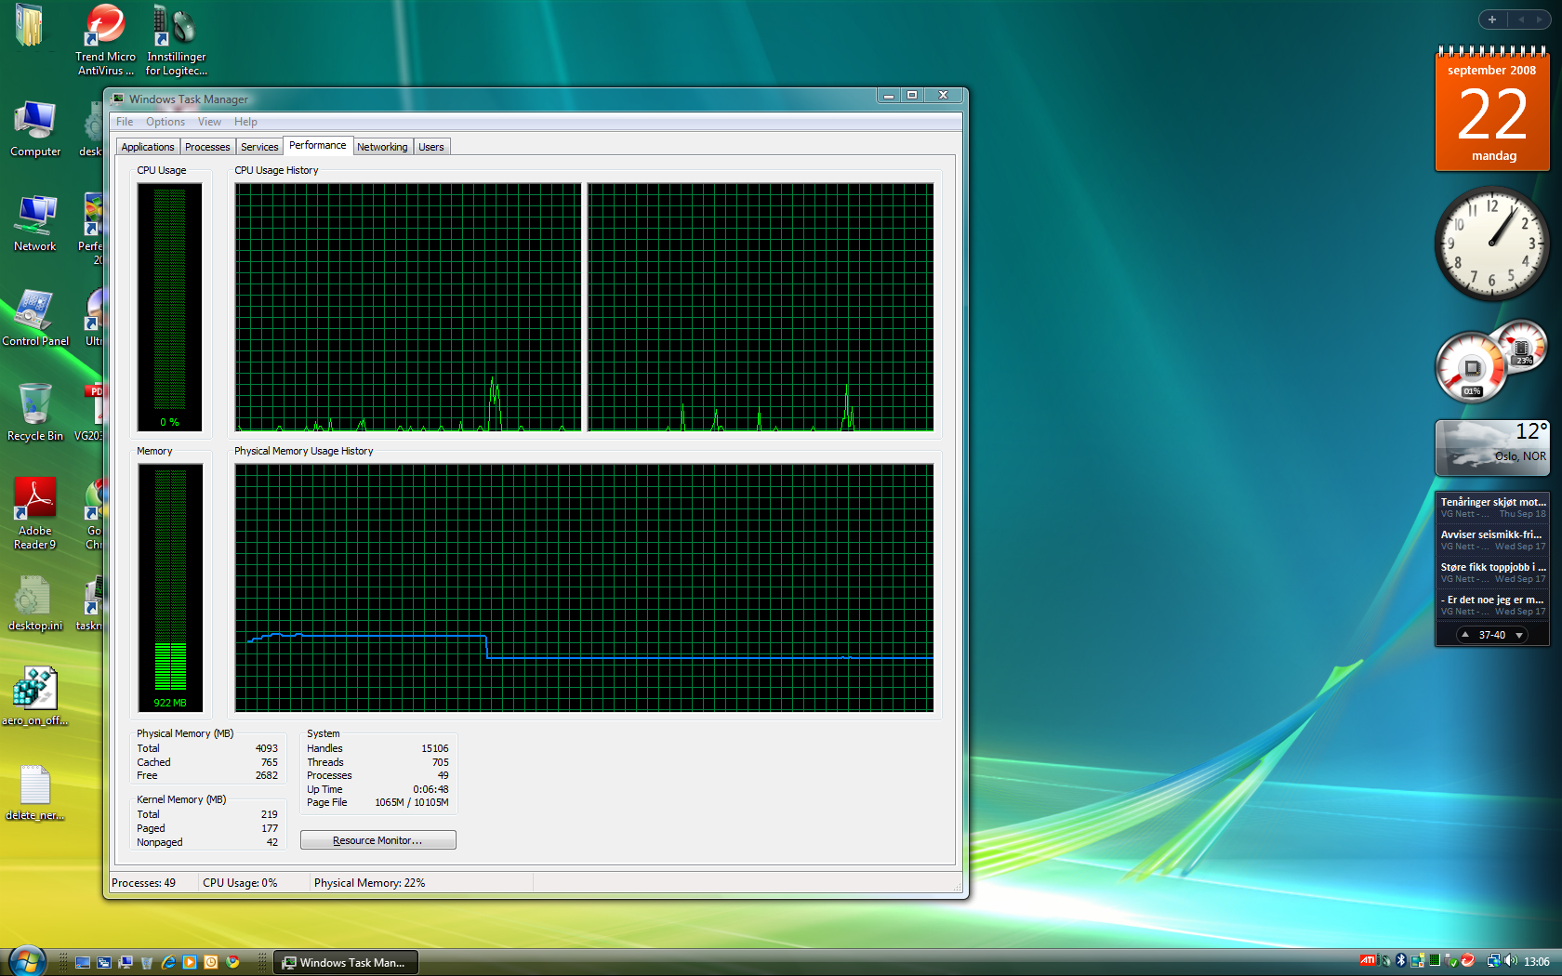The height and width of the screenshot is (976, 1562).
Task: Click the Up Time value 0:06:48
Action: click(430, 789)
